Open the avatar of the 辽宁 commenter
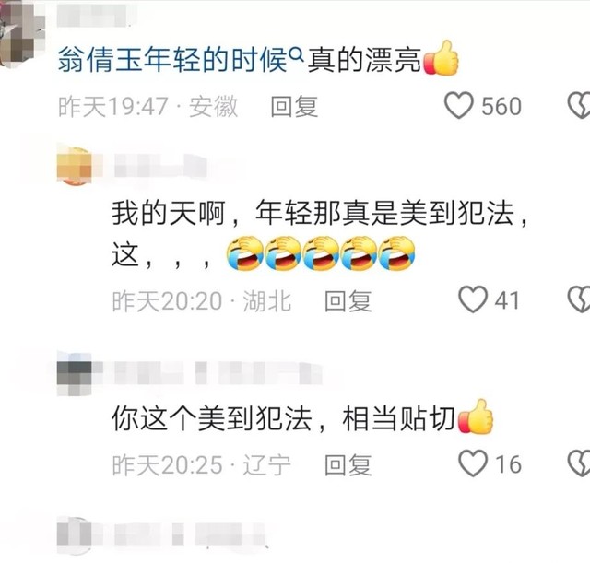Image resolution: width=590 pixels, height=563 pixels. [x=75, y=374]
